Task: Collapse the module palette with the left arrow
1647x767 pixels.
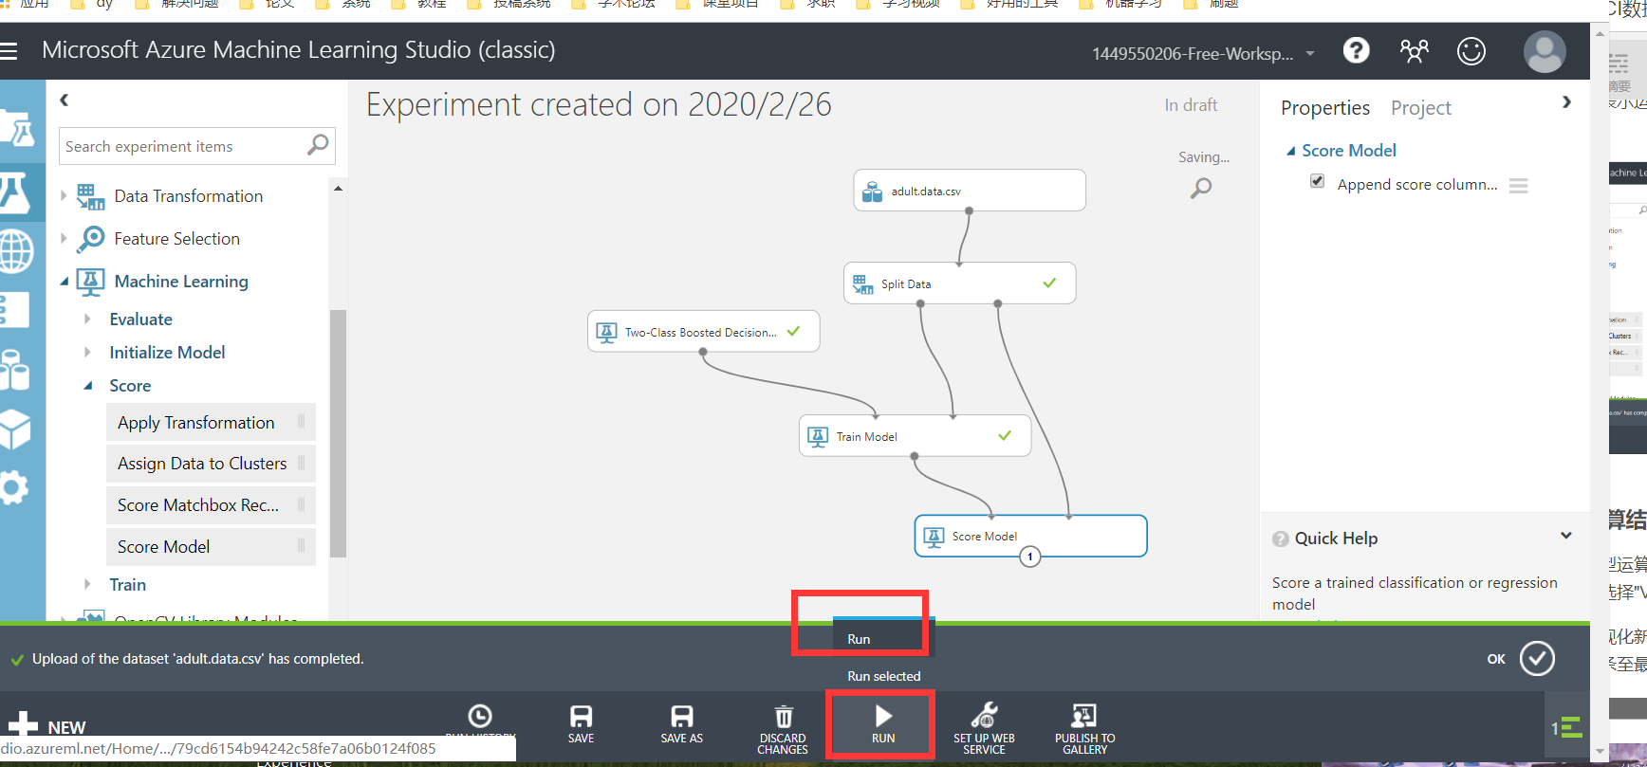Action: (x=65, y=100)
